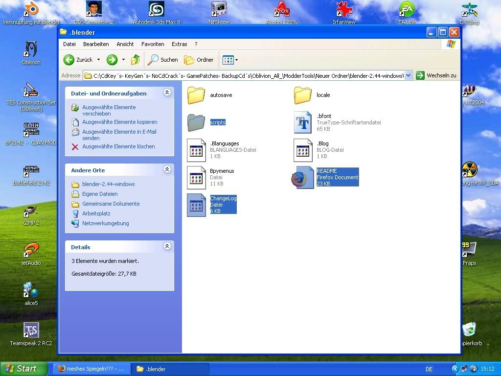Click Ausgewählte Elemente löschen link

point(118,146)
